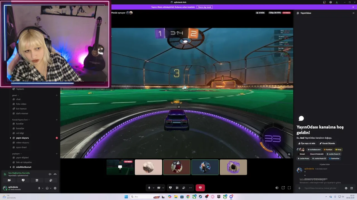Create channel in paylaşım category plus

point(57,154)
